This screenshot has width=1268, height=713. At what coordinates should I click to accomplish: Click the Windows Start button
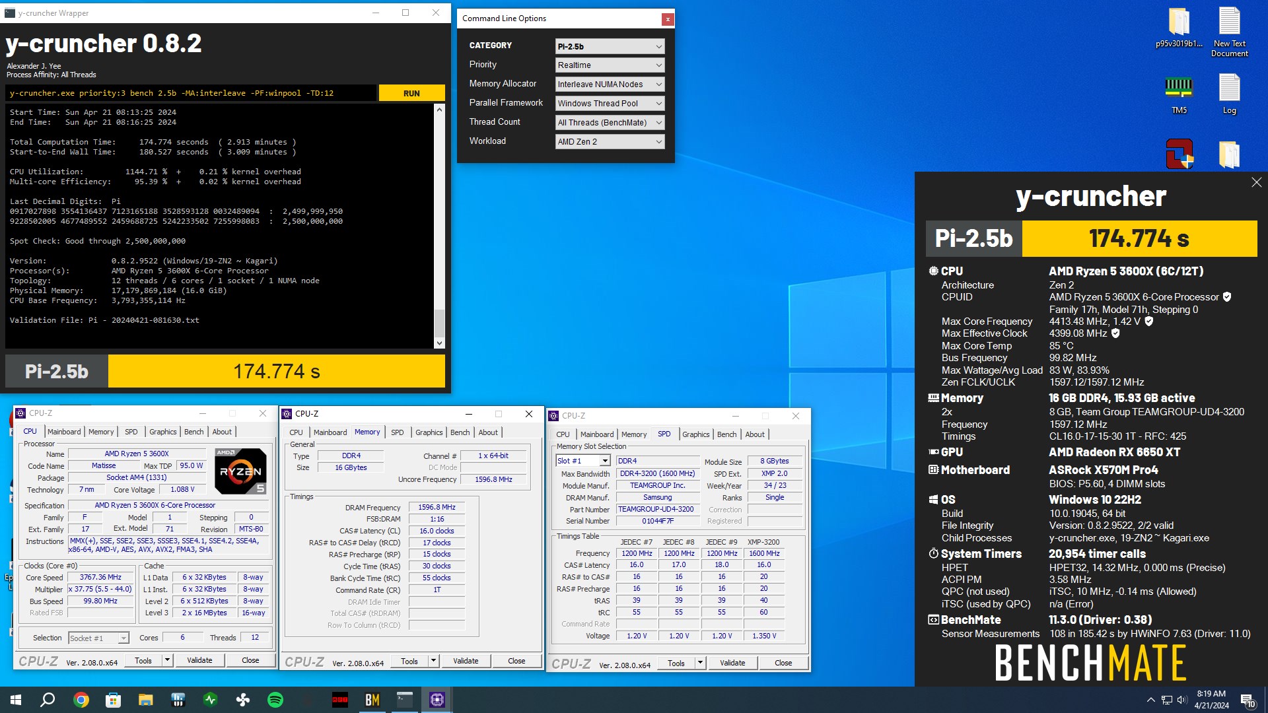(x=16, y=700)
